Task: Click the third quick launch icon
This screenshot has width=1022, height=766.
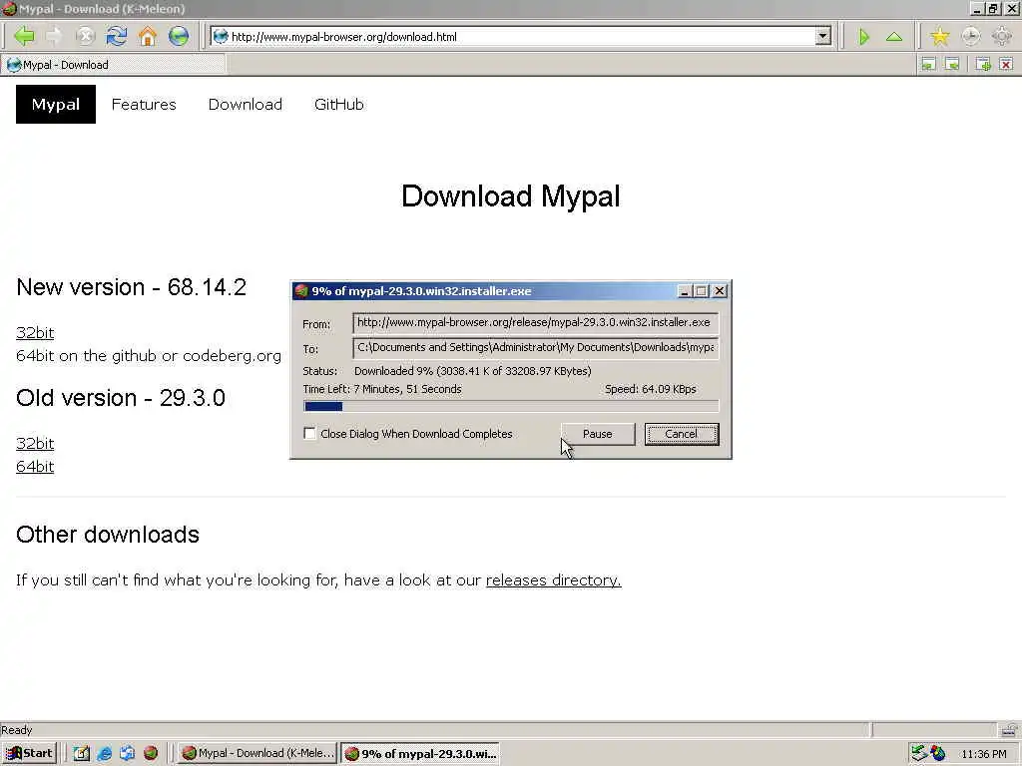Action: [127, 753]
